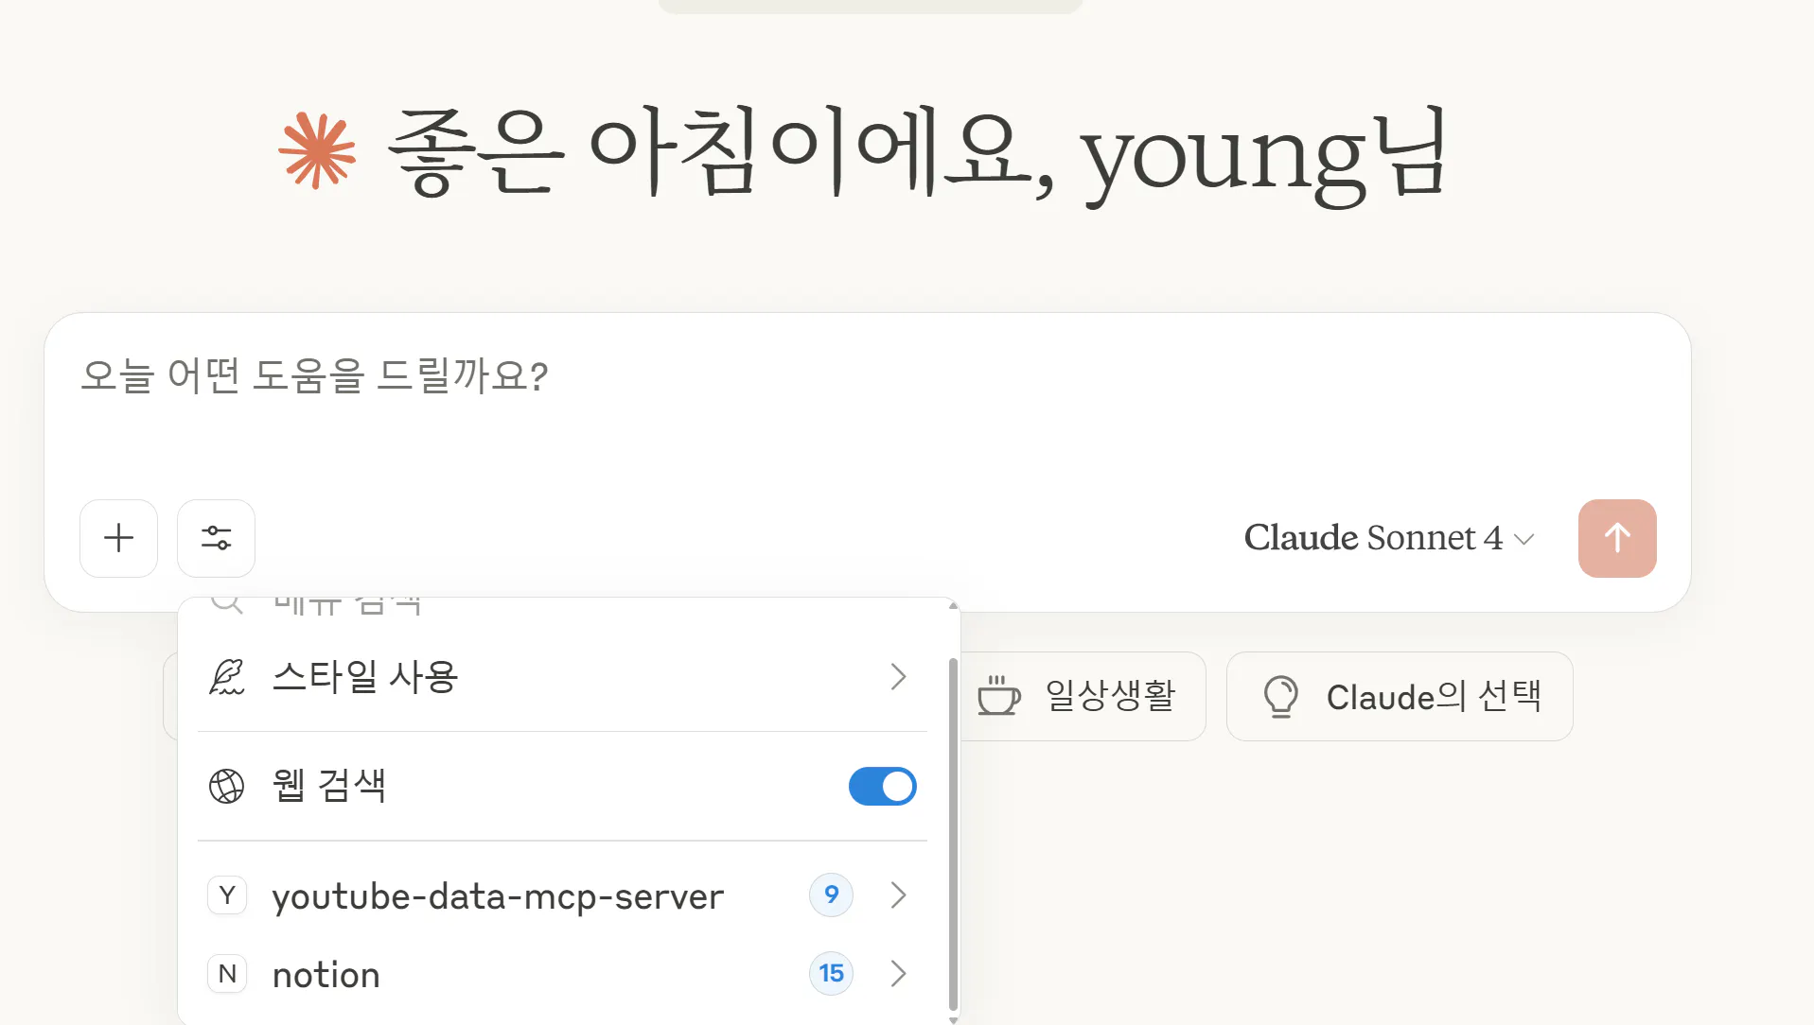The width and height of the screenshot is (1814, 1025).
Task: Select the 스타일 사용 menu entry
Action: tap(562, 677)
